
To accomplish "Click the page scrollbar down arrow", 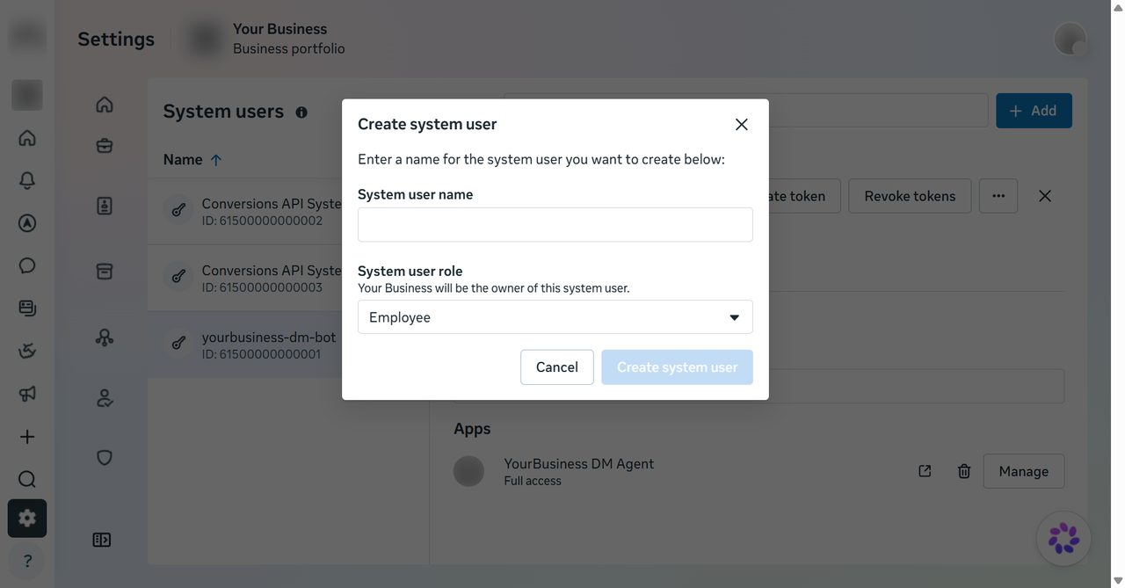I will 1118,581.
